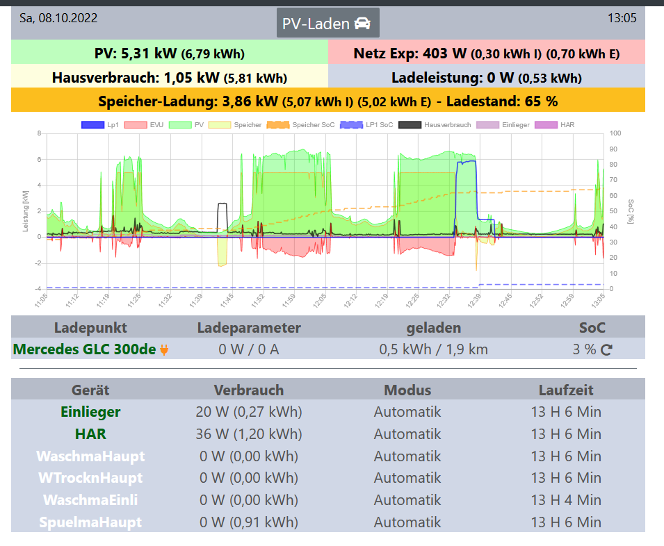Refresh the SoC value with reload icon
This screenshot has width=664, height=546.
pyautogui.click(x=606, y=349)
